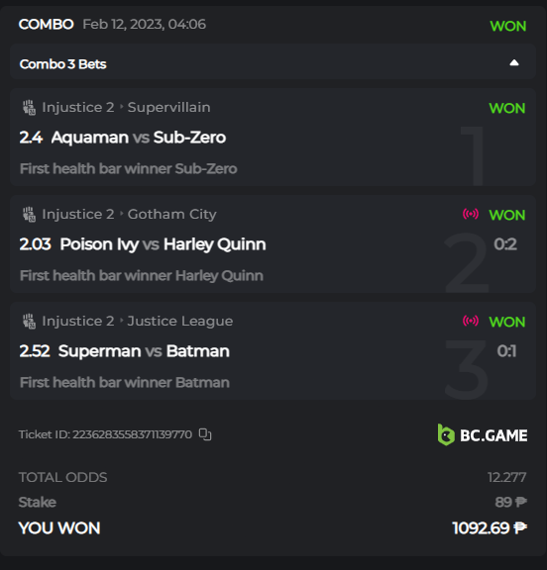Copy the Ticket ID with copy icon
Image resolution: width=547 pixels, height=570 pixels.
pos(205,434)
